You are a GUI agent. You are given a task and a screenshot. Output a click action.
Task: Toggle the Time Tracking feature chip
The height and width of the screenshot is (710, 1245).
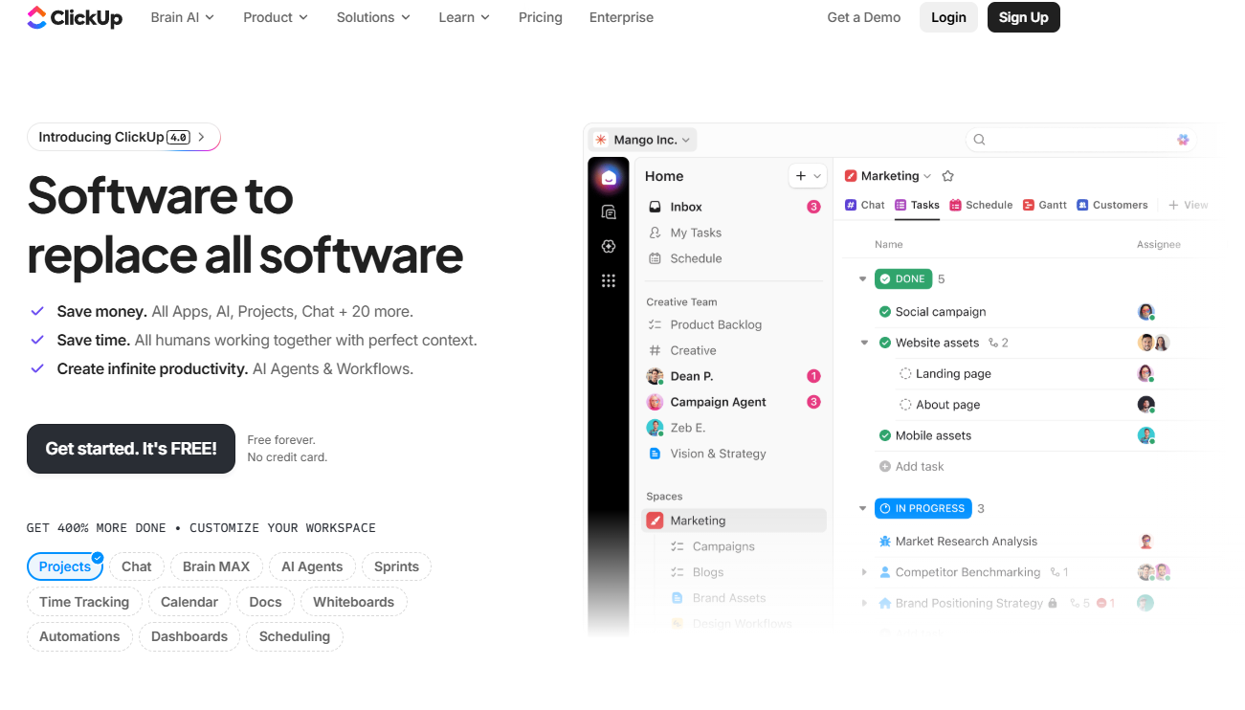click(x=84, y=602)
